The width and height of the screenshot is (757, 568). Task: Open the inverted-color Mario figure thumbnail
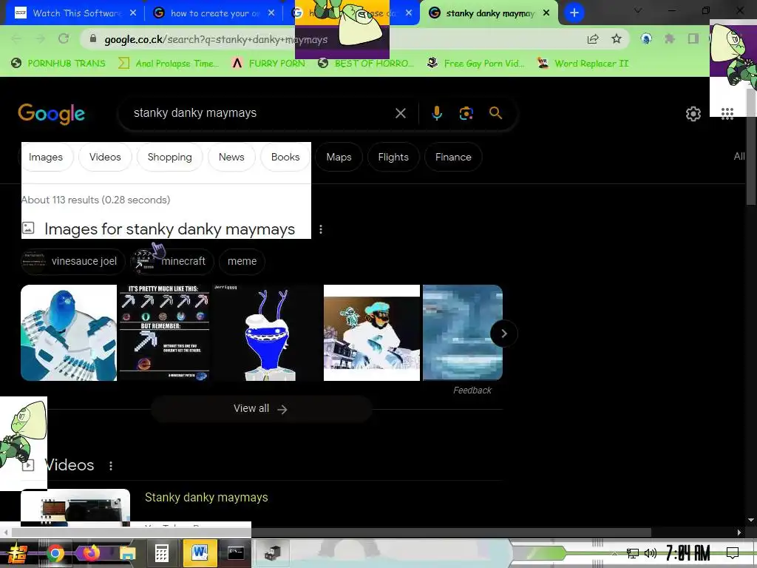click(372, 333)
